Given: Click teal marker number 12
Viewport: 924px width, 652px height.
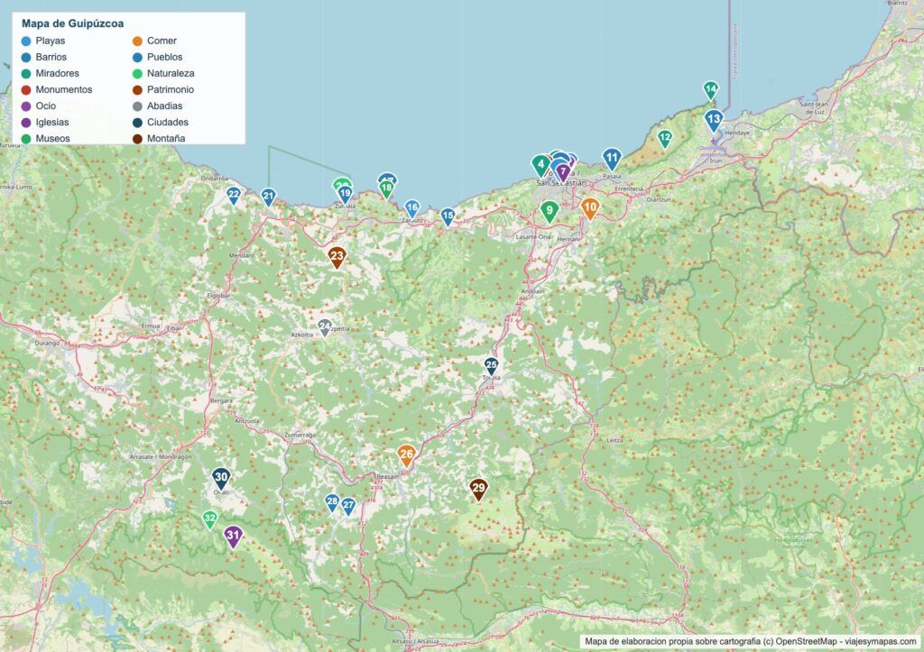Looking at the screenshot, I should [665, 139].
